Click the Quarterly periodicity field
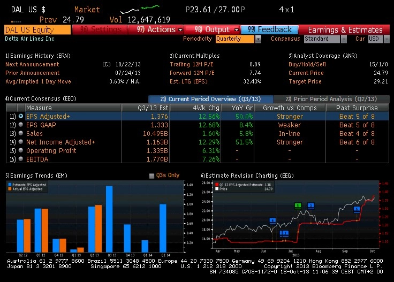This screenshot has width=394, height=282. pos(235,39)
